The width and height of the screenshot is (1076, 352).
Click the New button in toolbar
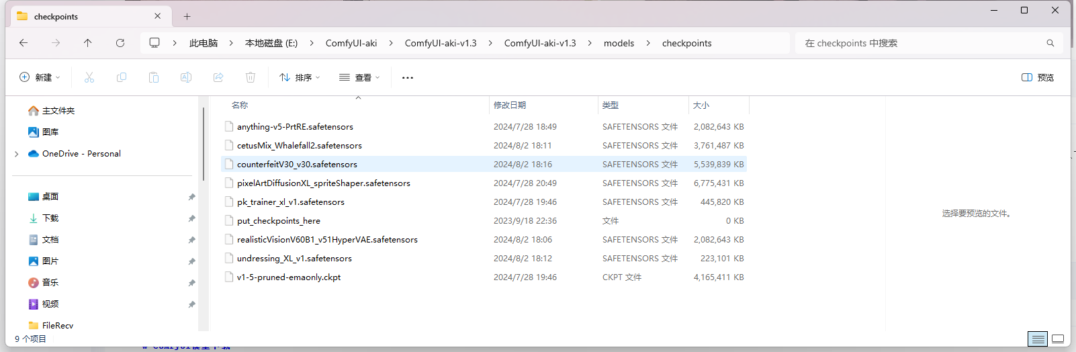coord(40,77)
